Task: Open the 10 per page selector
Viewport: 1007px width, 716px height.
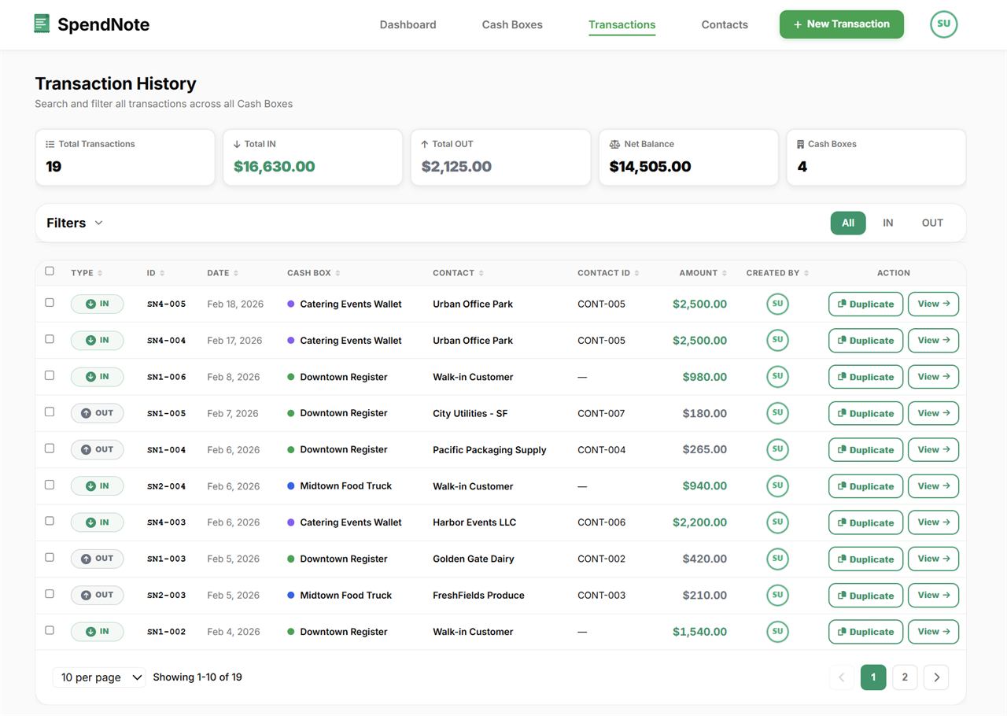Action: [x=98, y=677]
